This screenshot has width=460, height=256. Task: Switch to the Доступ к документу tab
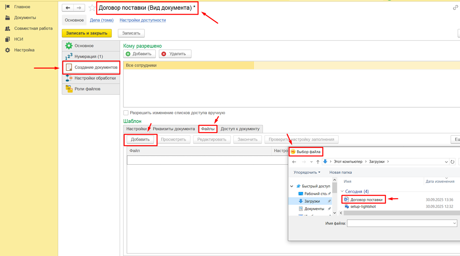240,129
